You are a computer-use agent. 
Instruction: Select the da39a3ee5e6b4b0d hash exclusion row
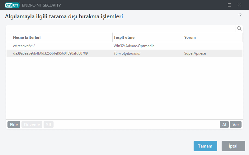click(x=124, y=53)
